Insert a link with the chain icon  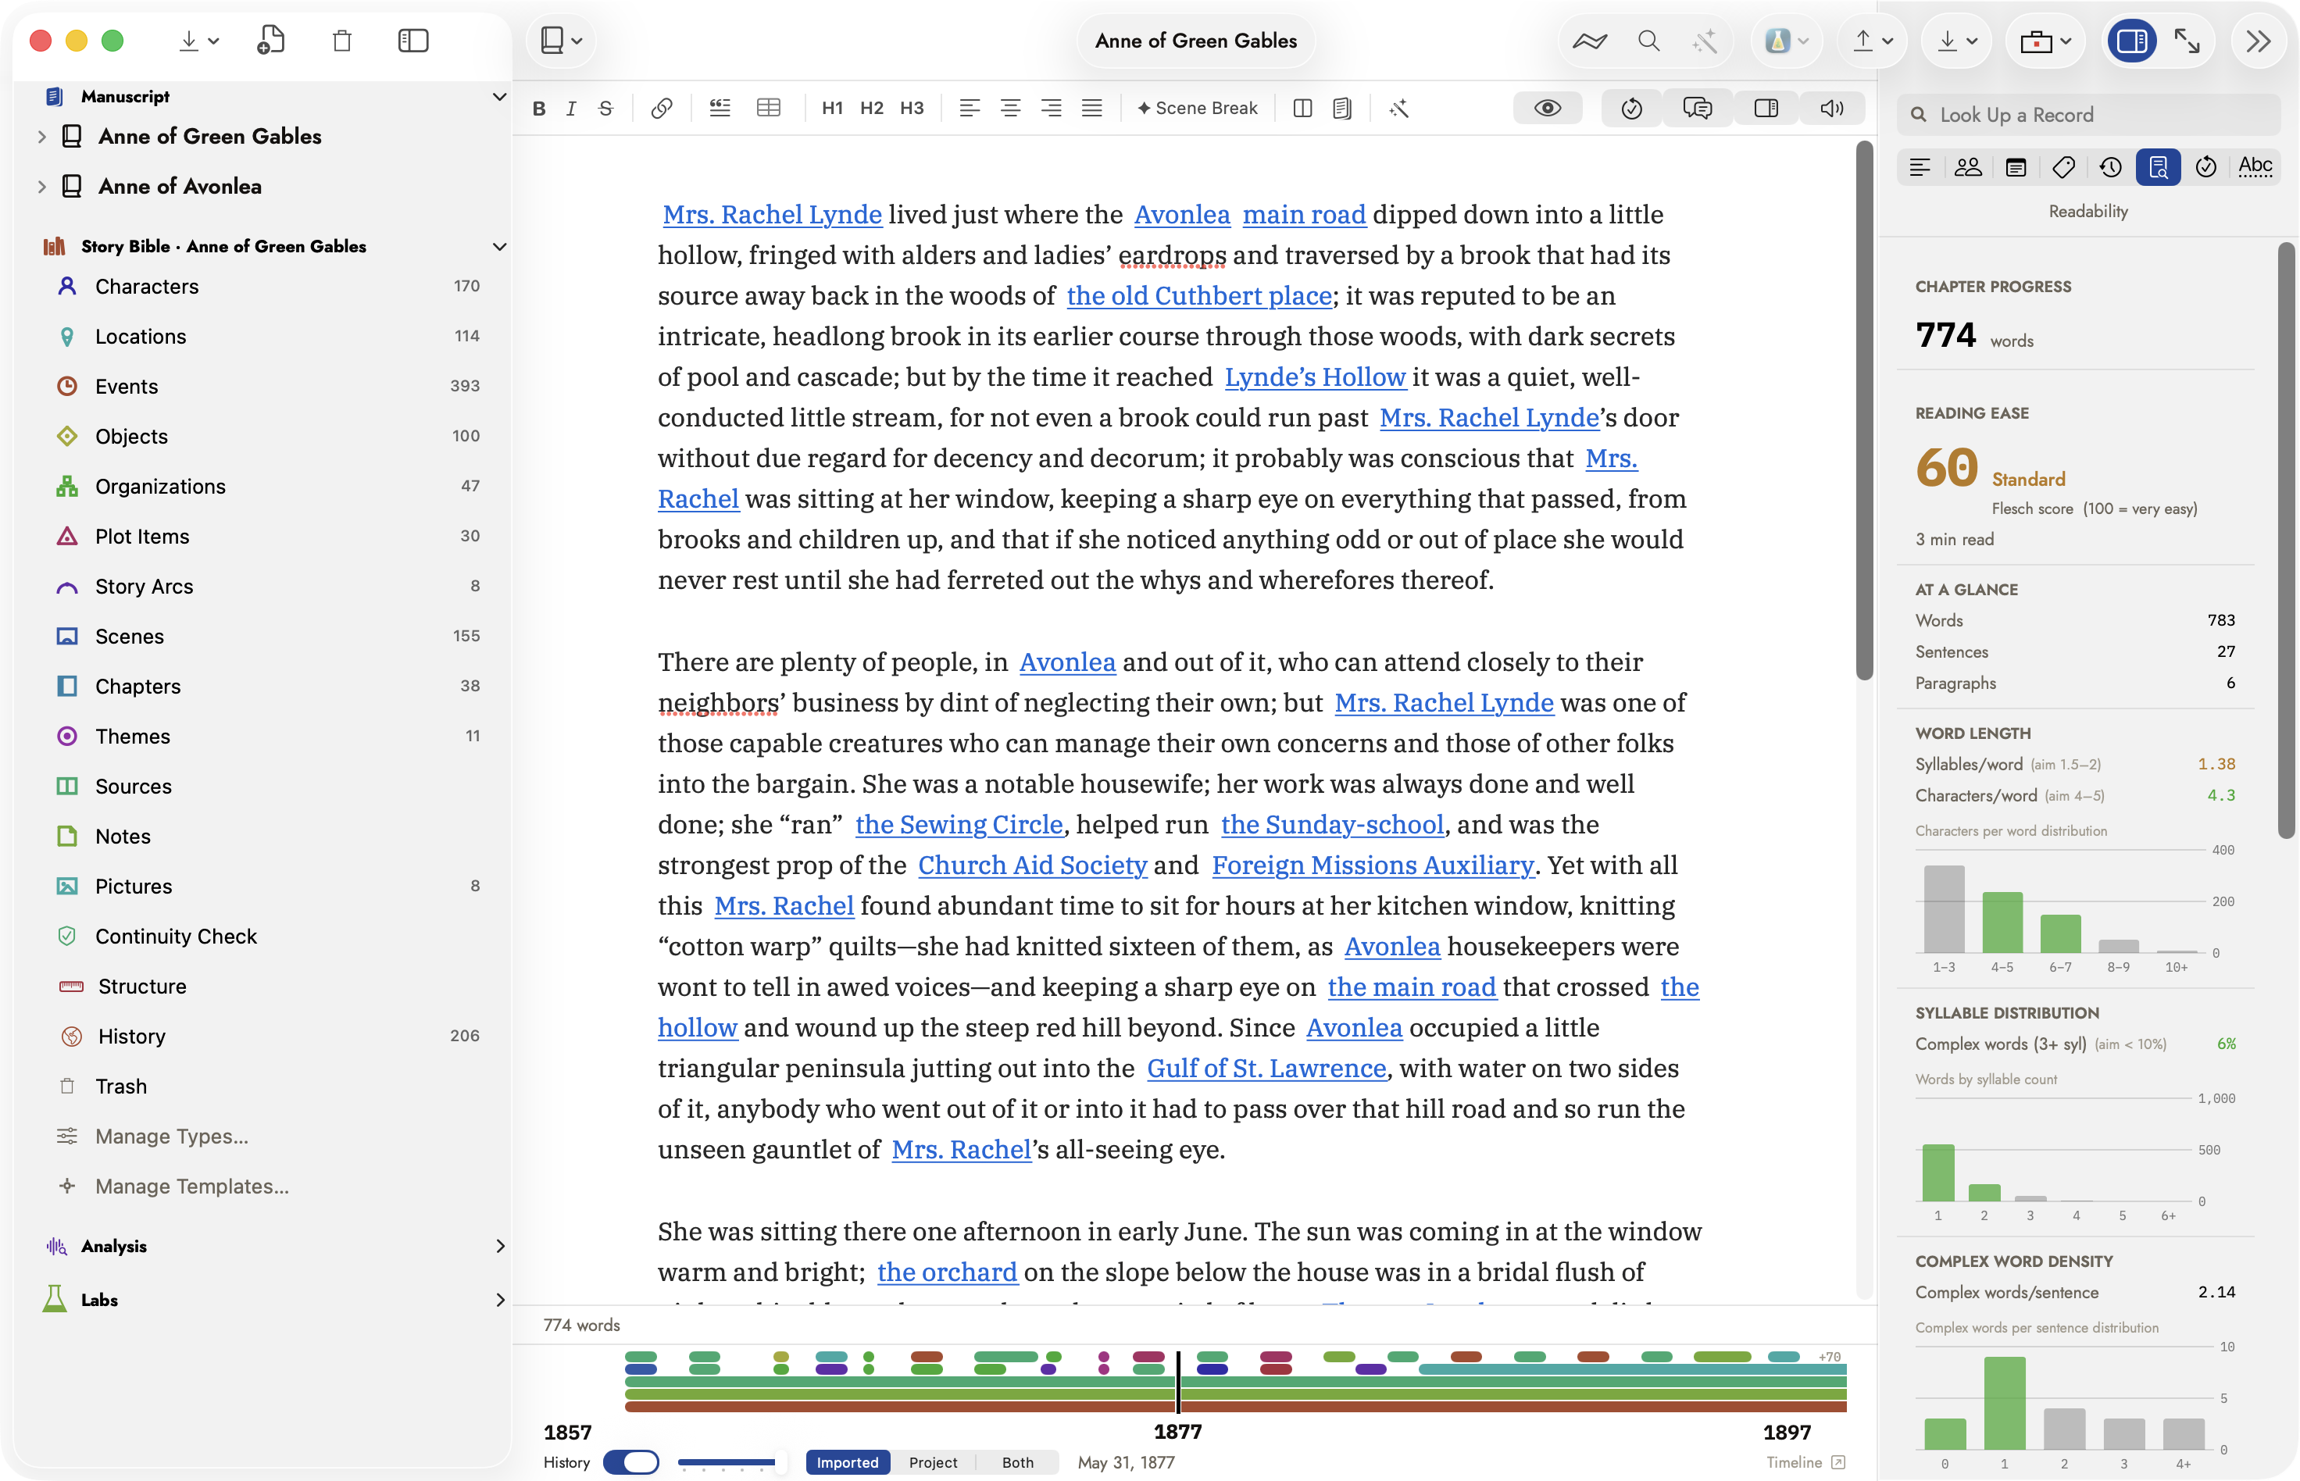[x=661, y=108]
